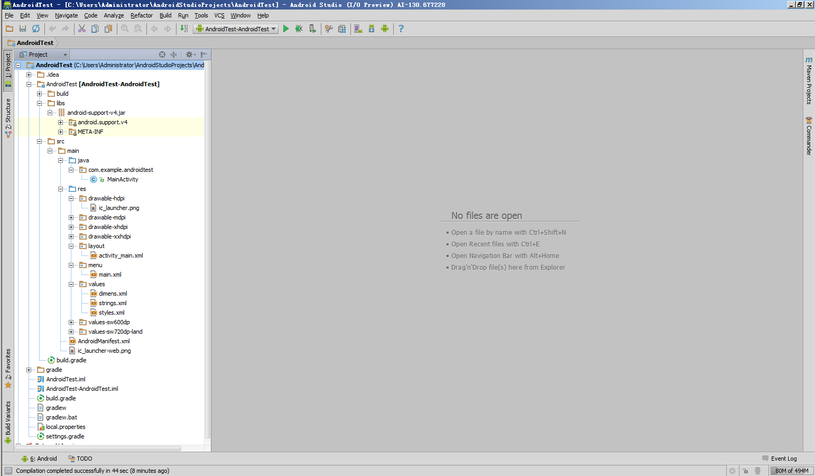Click the memory indicator 80M of 494M
The height and width of the screenshot is (476, 815).
point(792,471)
